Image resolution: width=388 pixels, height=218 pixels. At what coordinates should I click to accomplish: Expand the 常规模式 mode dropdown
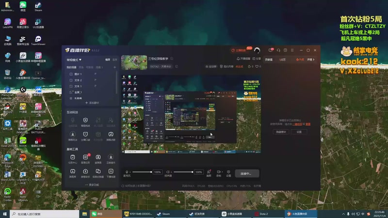pyautogui.click(x=74, y=60)
